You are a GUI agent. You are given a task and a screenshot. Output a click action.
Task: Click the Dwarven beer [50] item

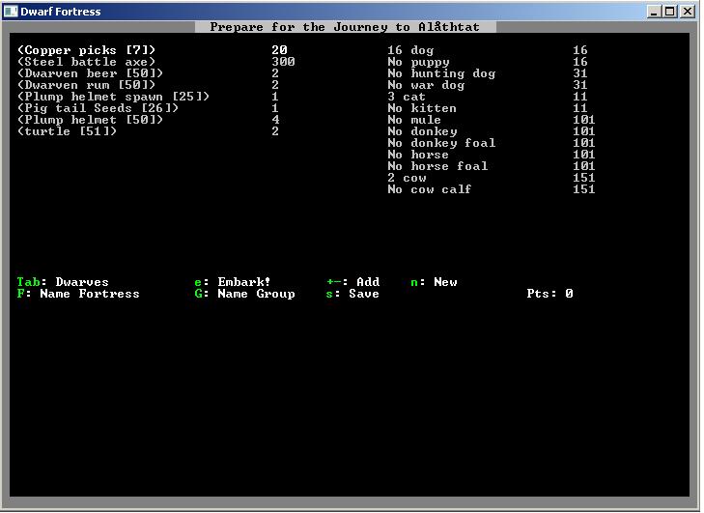coord(90,73)
